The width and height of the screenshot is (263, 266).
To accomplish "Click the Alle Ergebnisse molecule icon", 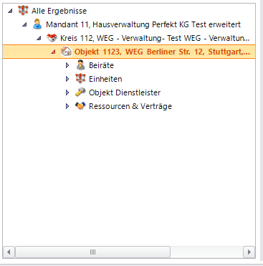I will click(x=23, y=11).
